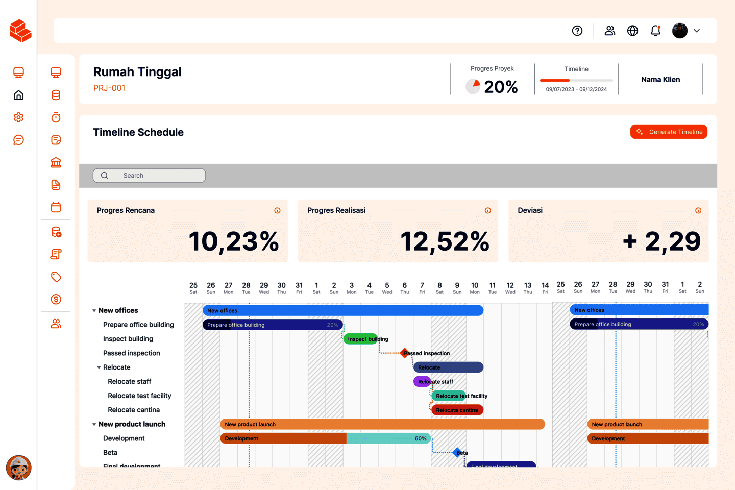
Task: Open the bank building icon
Action: (x=56, y=162)
